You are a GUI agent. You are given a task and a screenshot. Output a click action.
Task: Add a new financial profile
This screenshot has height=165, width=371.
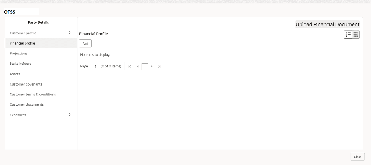(85, 44)
